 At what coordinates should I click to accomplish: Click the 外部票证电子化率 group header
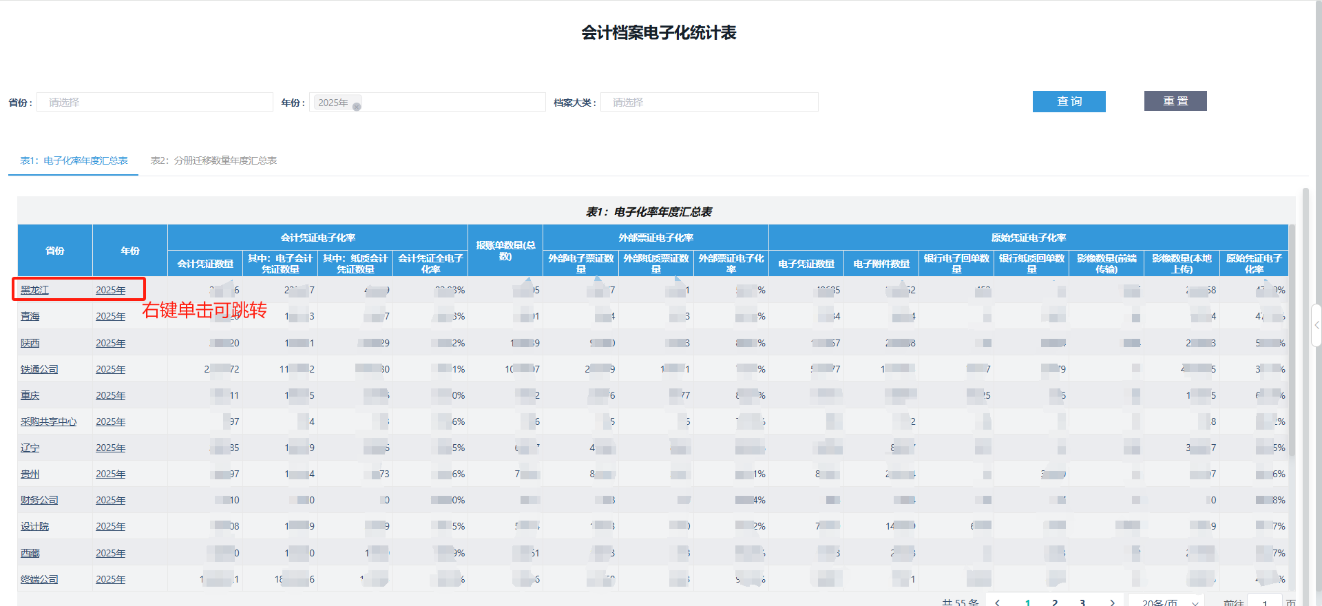click(x=655, y=238)
